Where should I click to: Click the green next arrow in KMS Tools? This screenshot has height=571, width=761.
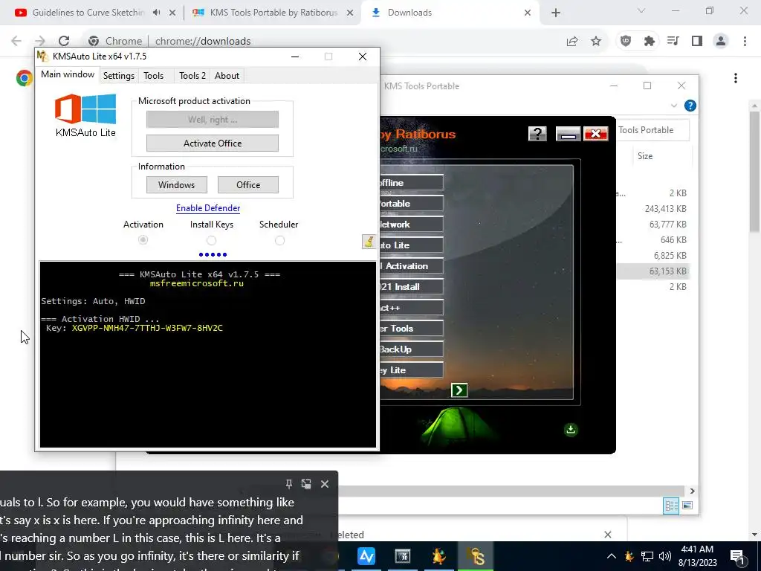coord(459,390)
